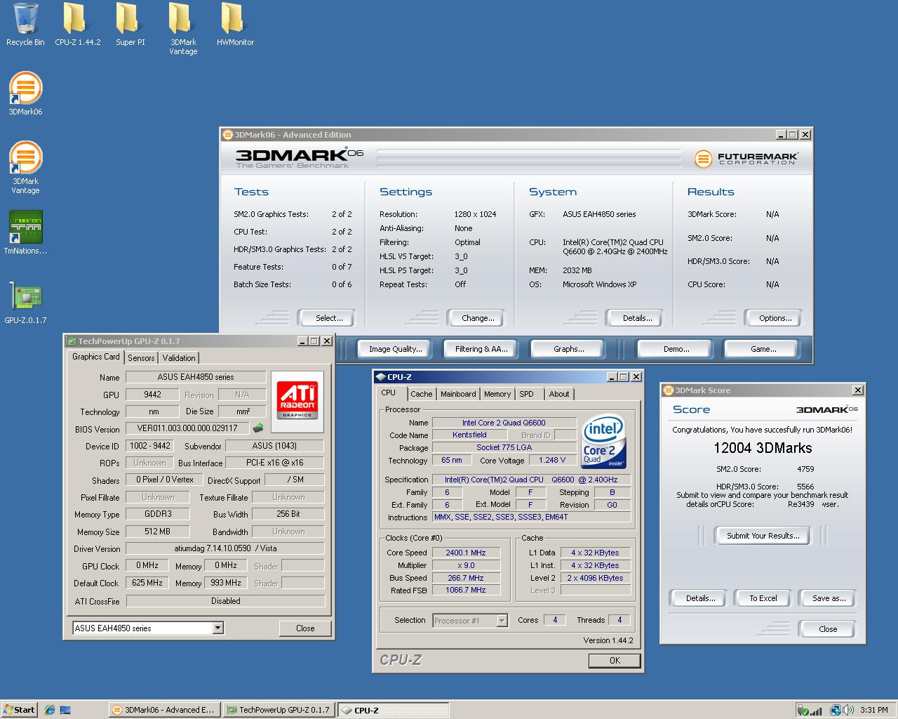Click the Memory Size 512 MB field

pos(158,532)
